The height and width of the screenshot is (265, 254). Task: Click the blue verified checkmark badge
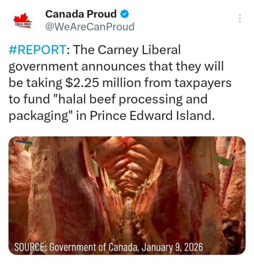point(125,14)
